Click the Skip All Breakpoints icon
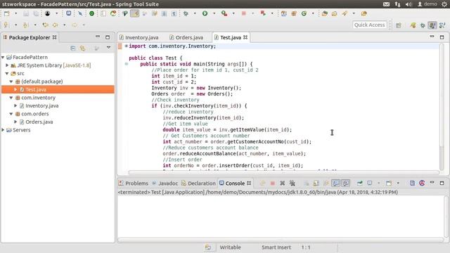The width and height of the screenshot is (450, 253). [x=80, y=13]
